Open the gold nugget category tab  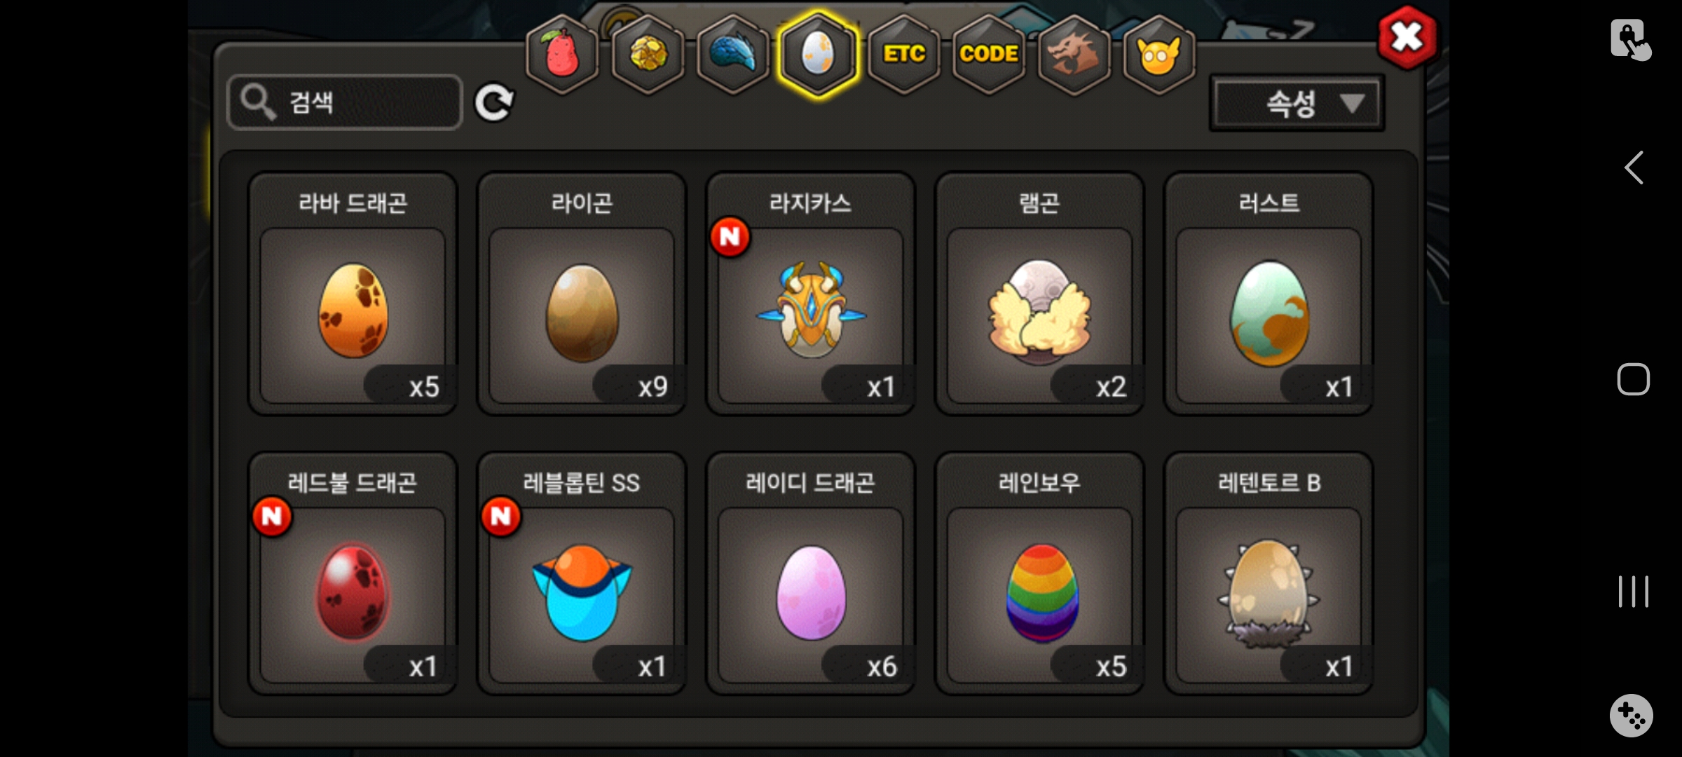[x=648, y=54]
